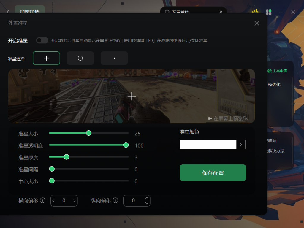Close the 外置准星 dialog
Image resolution: width=304 pixels, height=228 pixels.
pyautogui.click(x=257, y=23)
